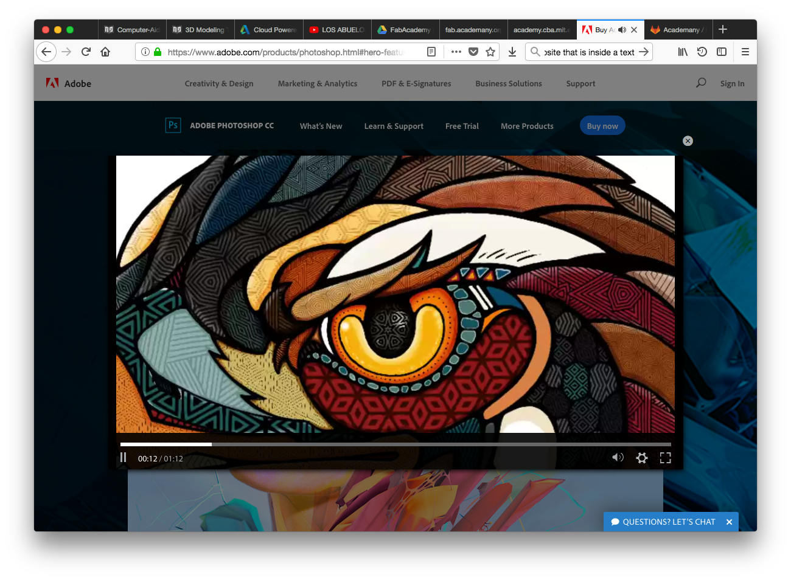
Task: Close the active Buy Adobe tab
Action: click(634, 30)
